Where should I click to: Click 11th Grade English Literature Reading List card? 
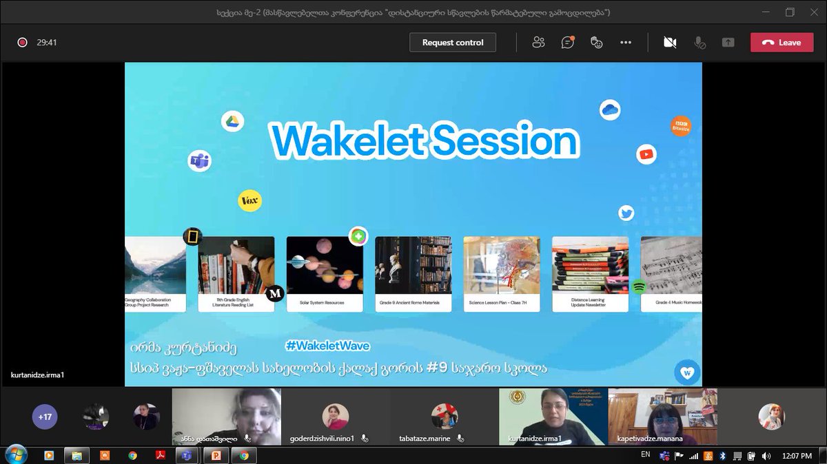[x=236, y=274]
